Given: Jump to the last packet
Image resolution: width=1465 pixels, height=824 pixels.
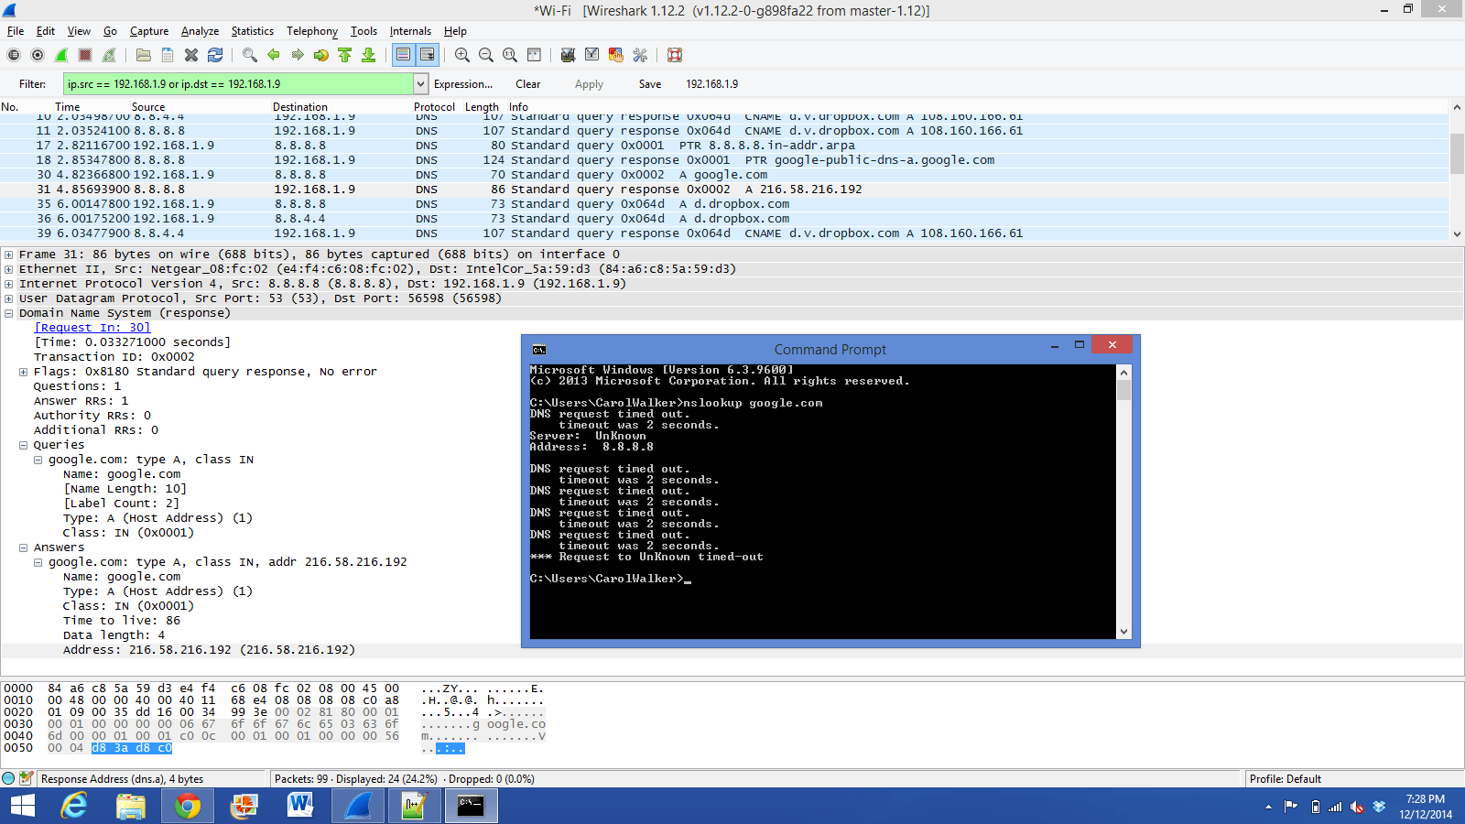Looking at the screenshot, I should [x=369, y=55].
